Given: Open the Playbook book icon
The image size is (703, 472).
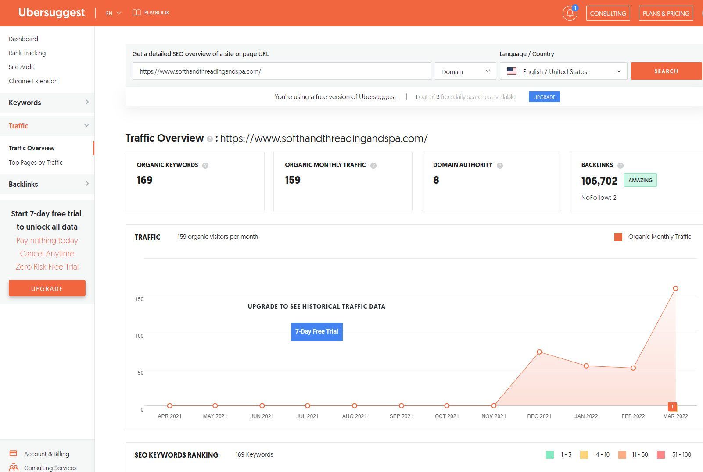Looking at the screenshot, I should 136,13.
